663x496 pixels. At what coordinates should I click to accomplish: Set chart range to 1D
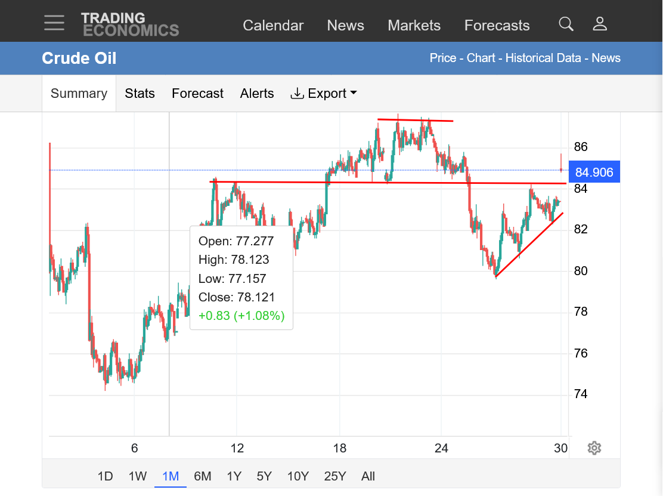tap(106, 476)
